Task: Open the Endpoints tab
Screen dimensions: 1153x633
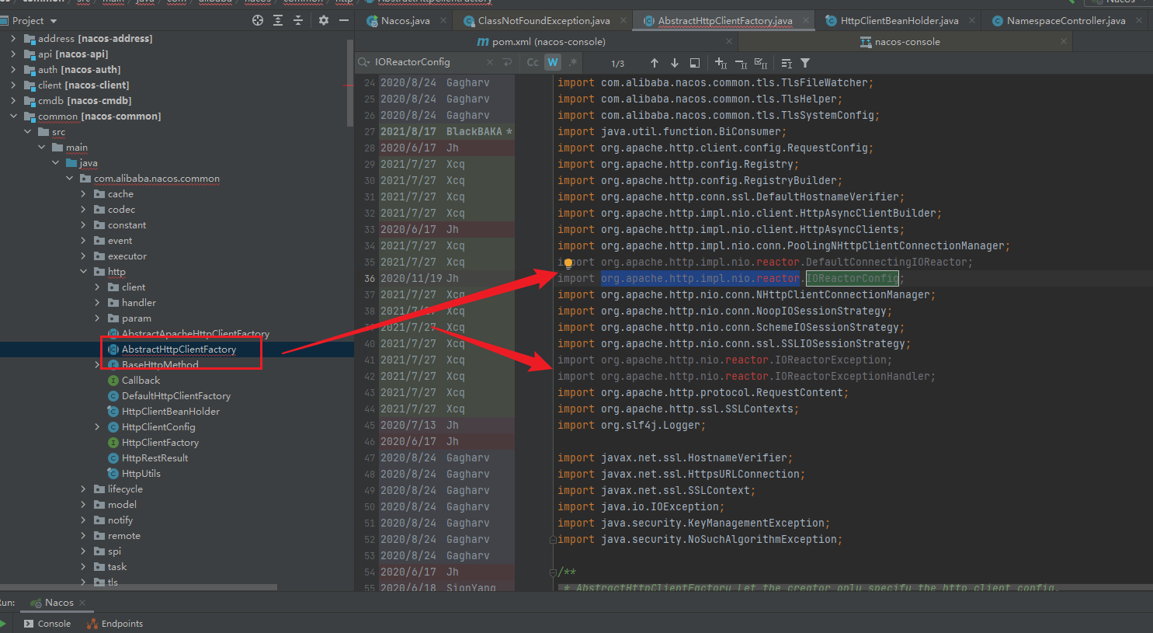Action: point(115,624)
